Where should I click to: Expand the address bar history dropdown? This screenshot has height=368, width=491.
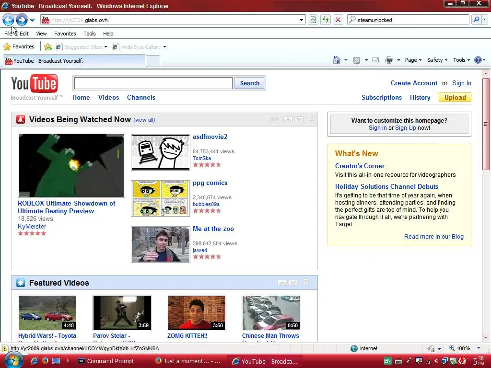point(301,20)
